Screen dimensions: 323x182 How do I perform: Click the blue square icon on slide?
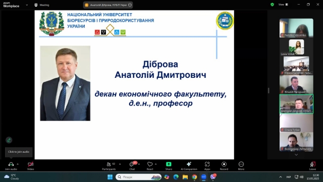(x=117, y=32)
